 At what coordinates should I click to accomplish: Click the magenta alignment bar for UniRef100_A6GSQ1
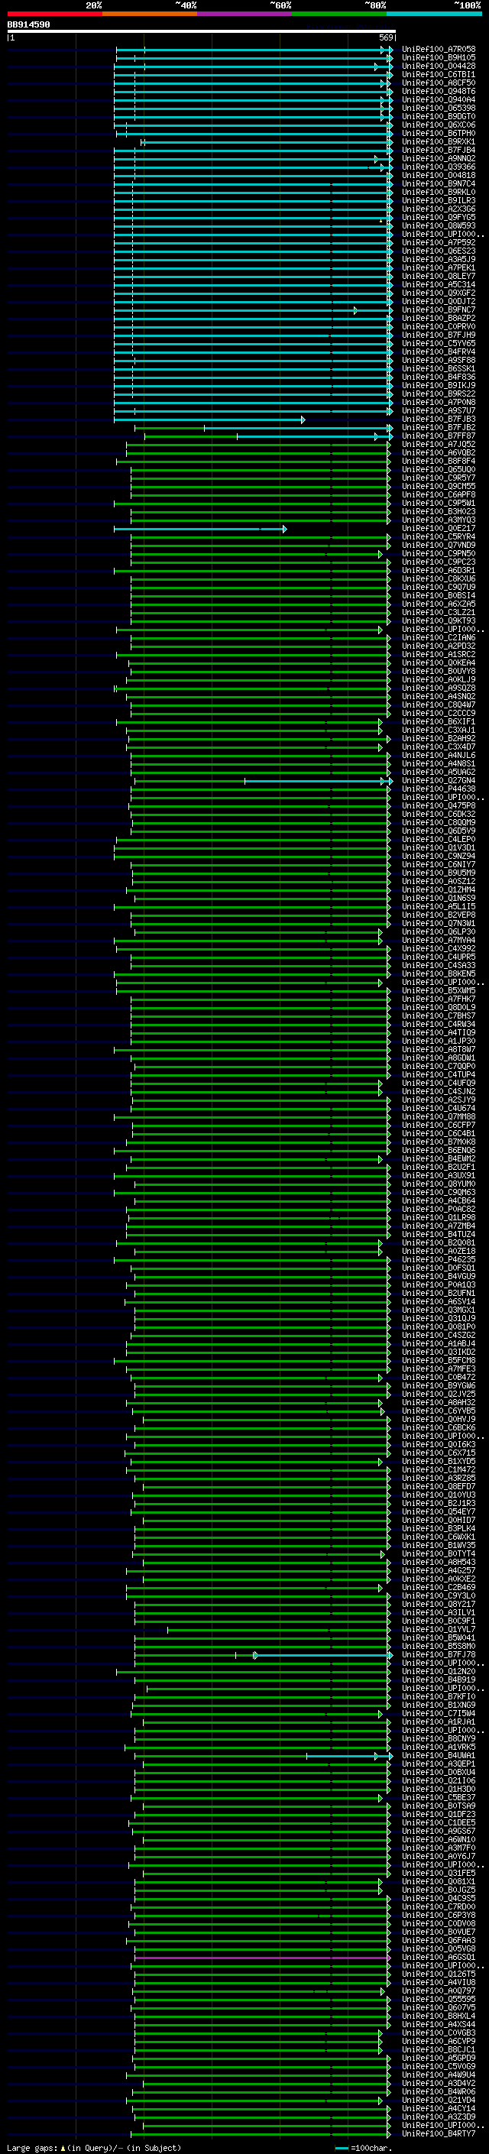263,1958
